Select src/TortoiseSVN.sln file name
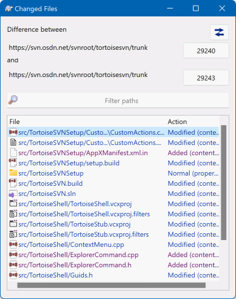The height and width of the screenshot is (299, 236). (47, 194)
